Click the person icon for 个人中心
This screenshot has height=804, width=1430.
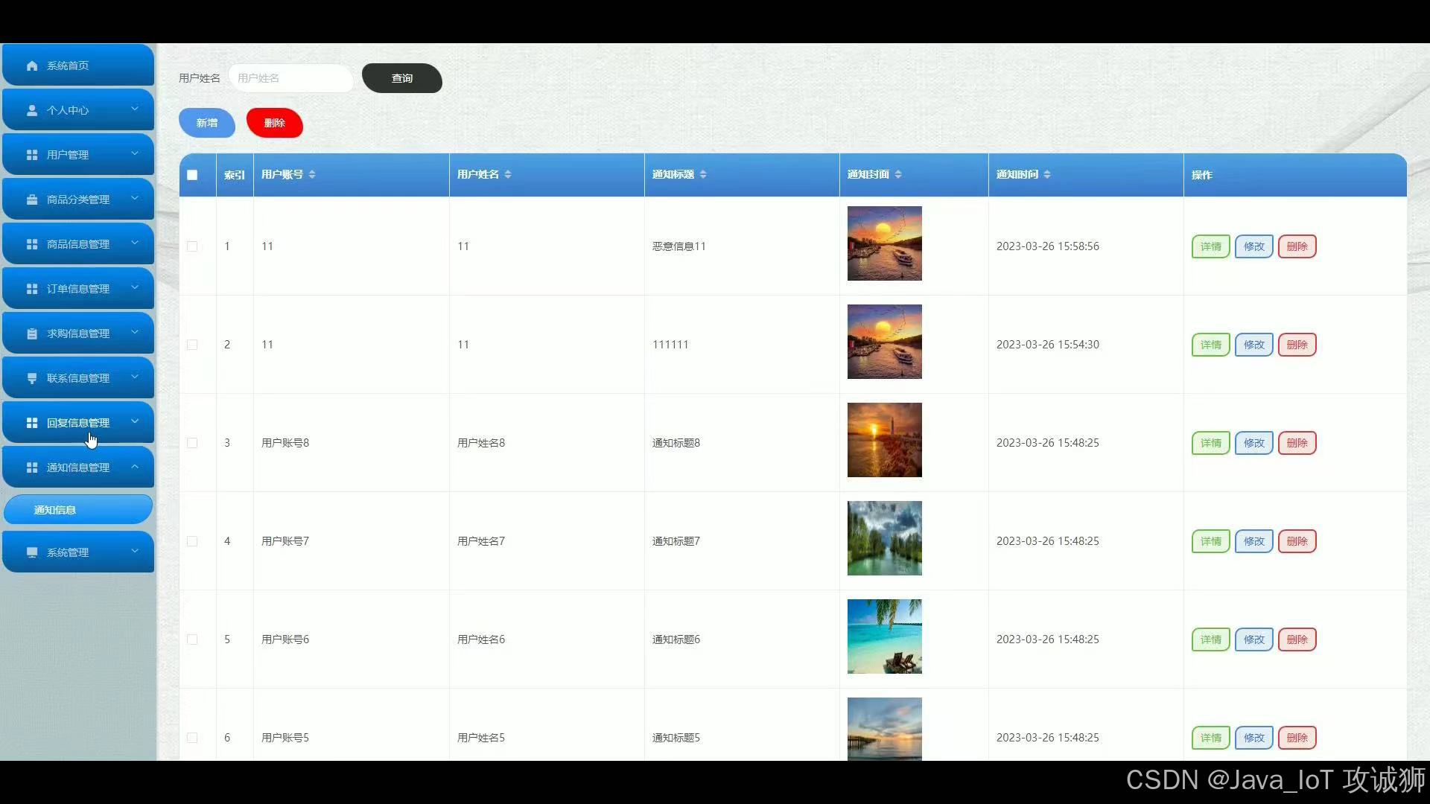tap(32, 110)
